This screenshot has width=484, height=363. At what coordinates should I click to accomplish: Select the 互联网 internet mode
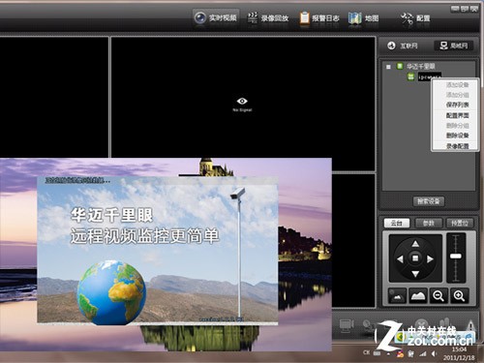[403, 45]
